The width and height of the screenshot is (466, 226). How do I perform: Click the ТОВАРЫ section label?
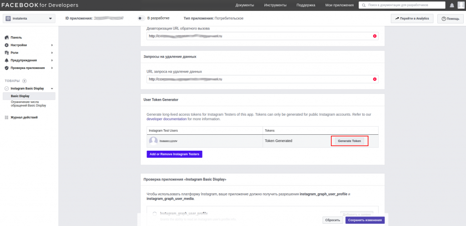coord(12,81)
